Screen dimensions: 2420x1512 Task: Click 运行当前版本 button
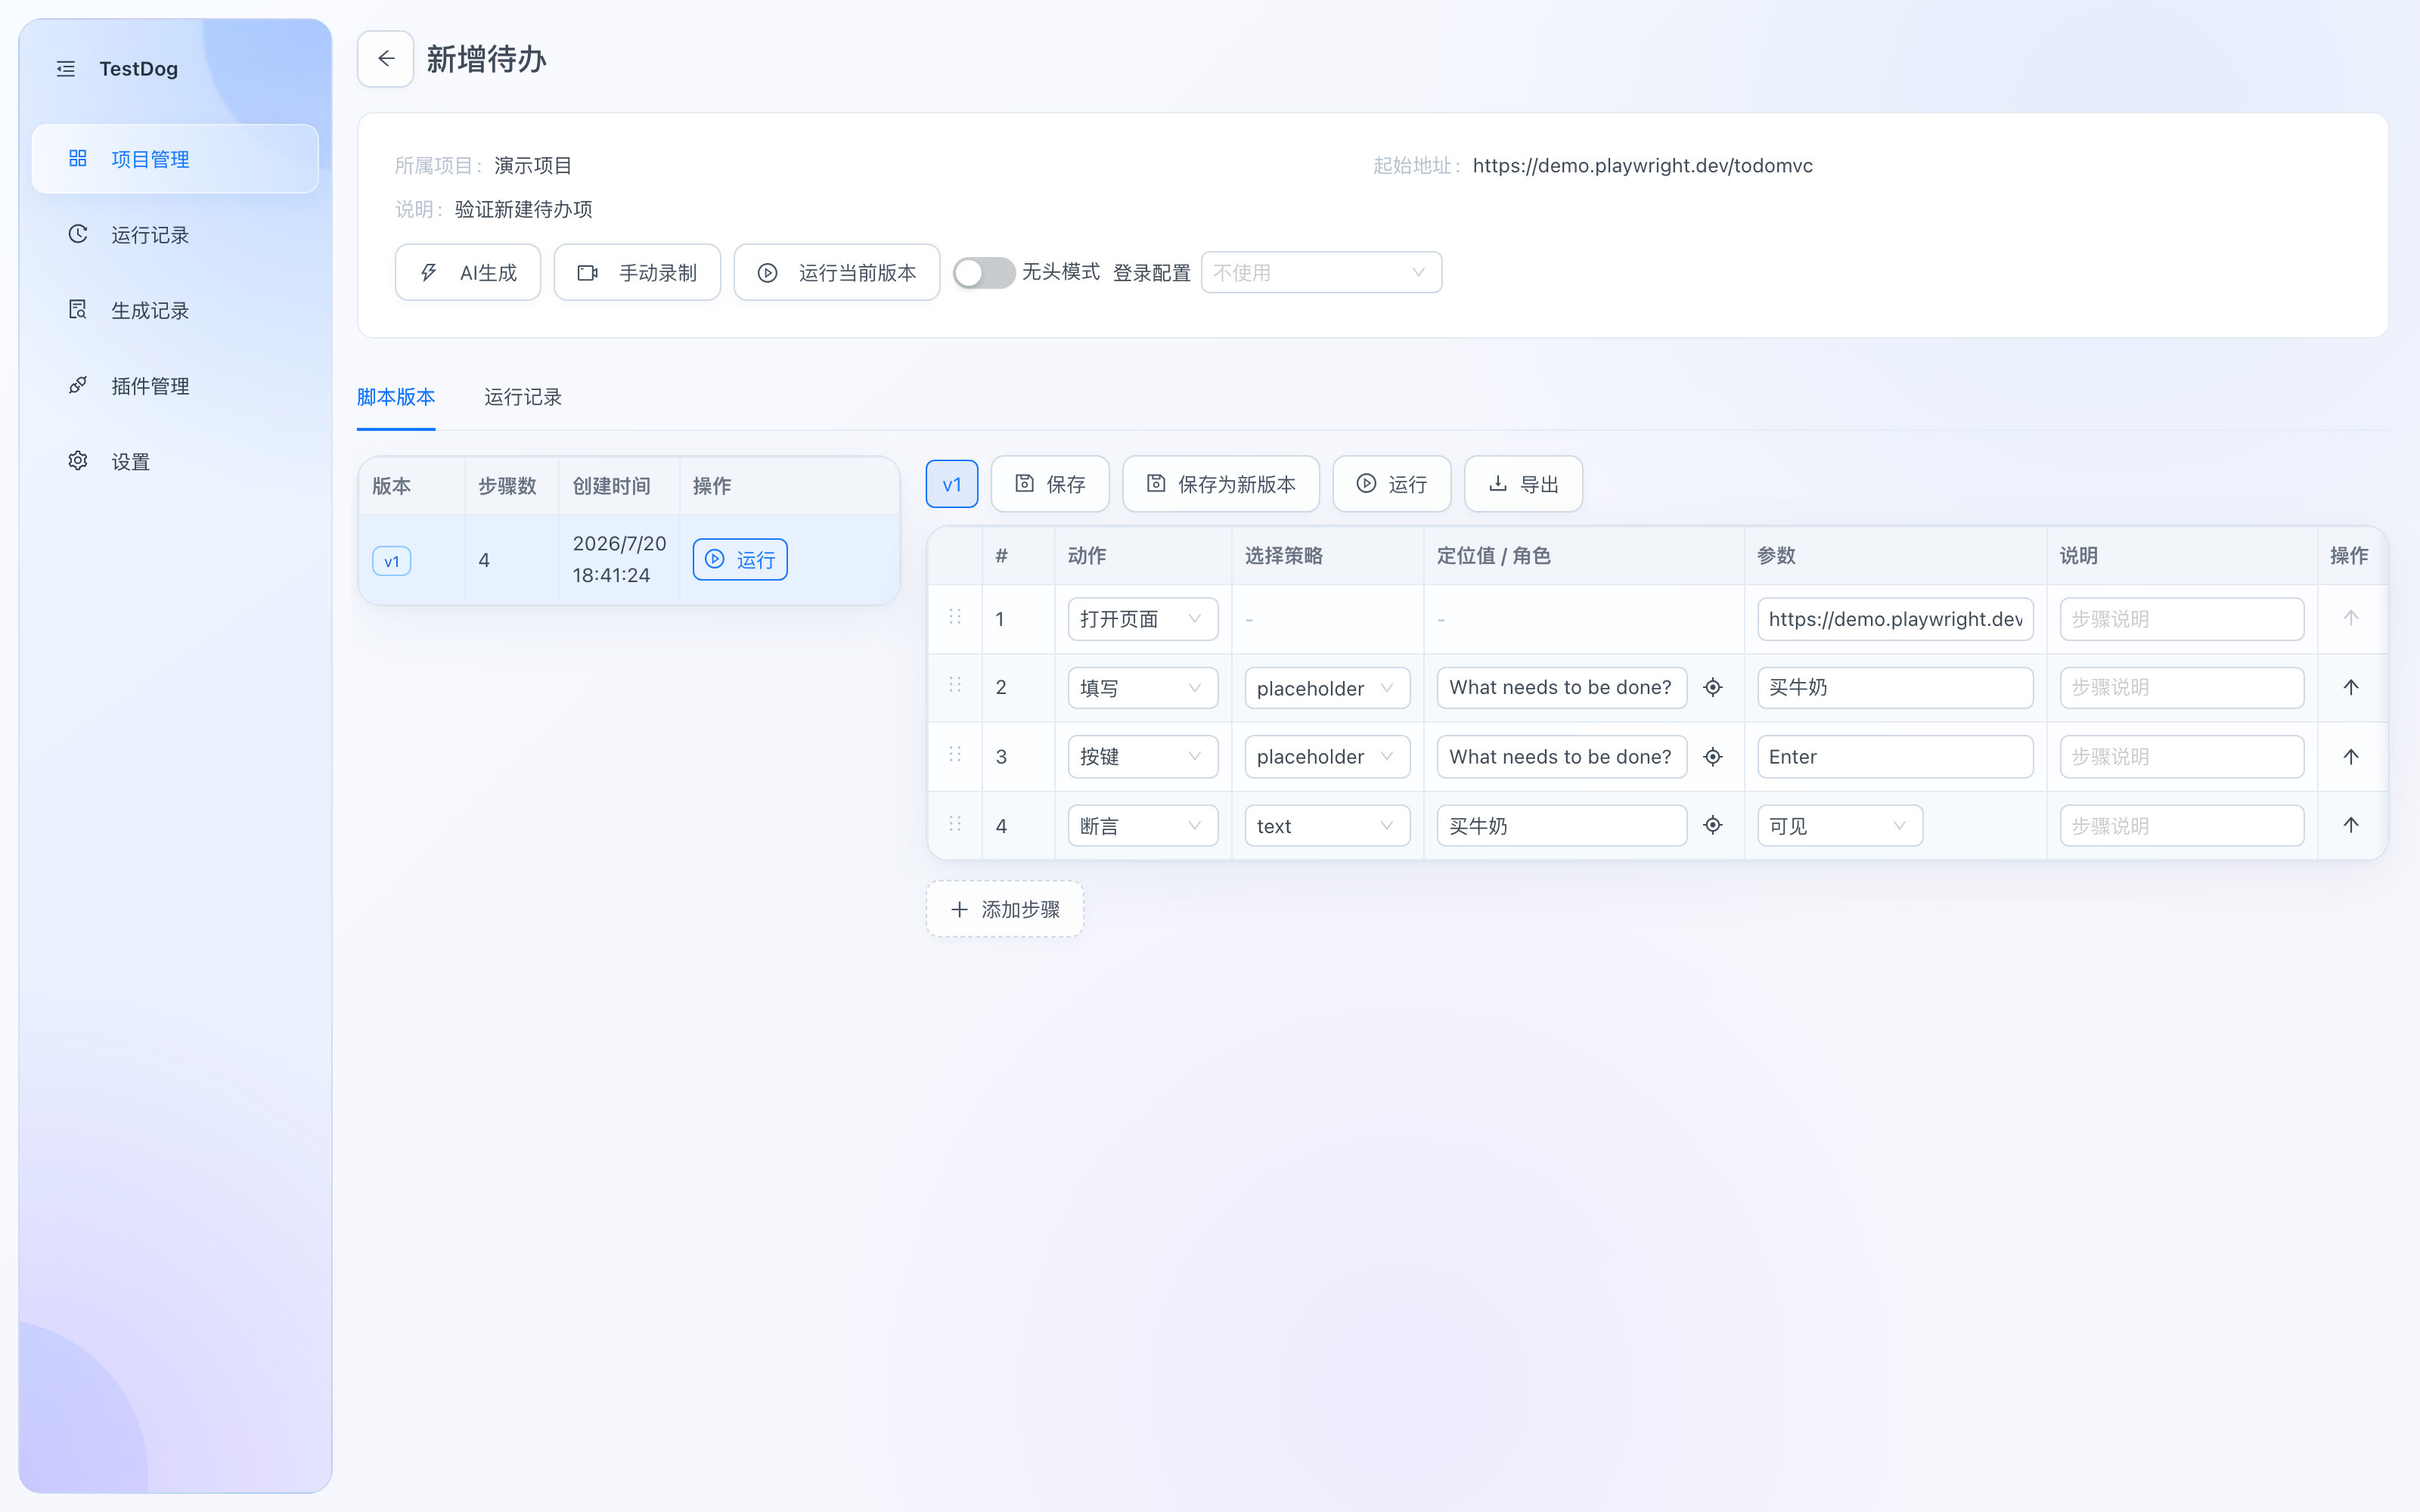point(837,272)
